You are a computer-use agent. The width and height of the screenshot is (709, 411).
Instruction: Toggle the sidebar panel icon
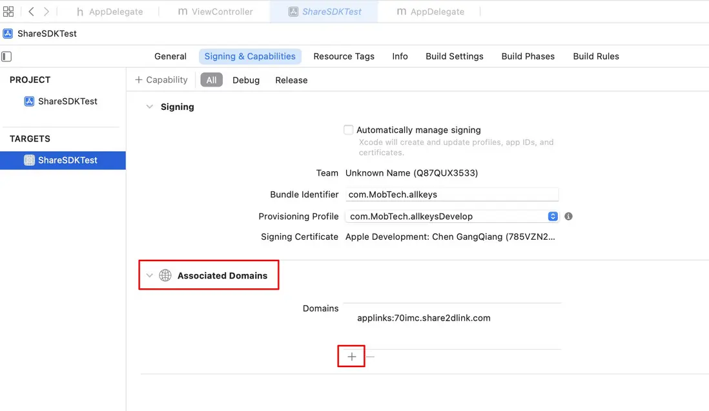[x=6, y=57]
